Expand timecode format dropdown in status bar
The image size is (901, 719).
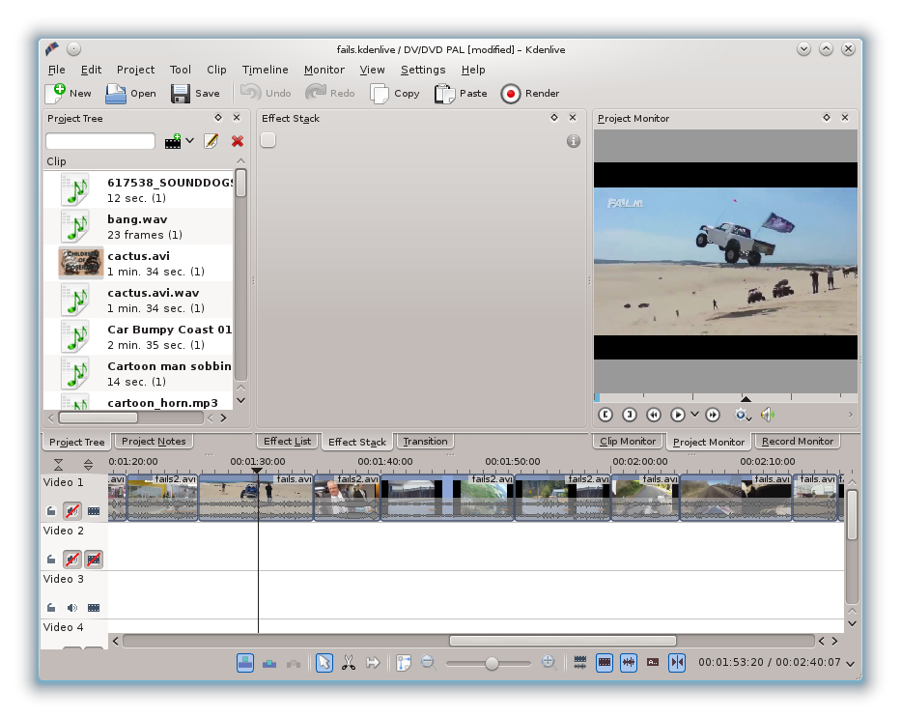(x=850, y=664)
